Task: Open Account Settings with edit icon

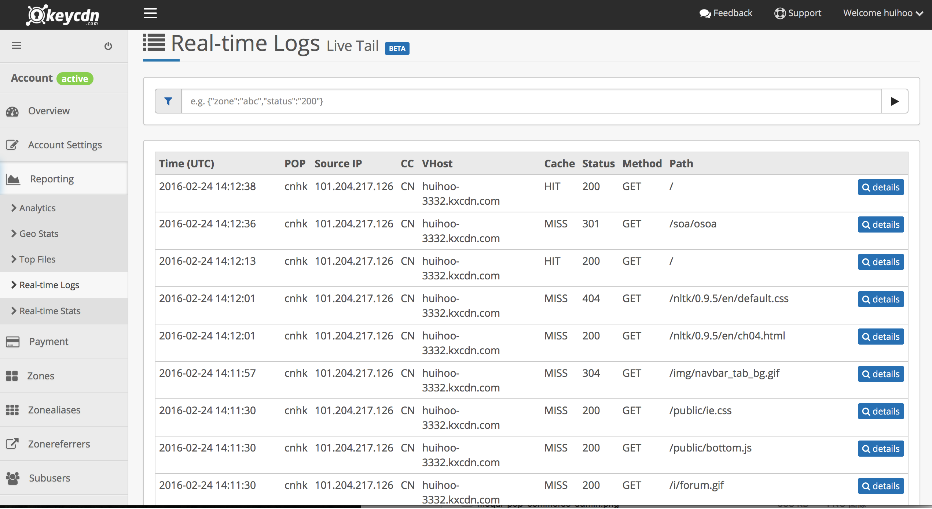Action: tap(65, 145)
